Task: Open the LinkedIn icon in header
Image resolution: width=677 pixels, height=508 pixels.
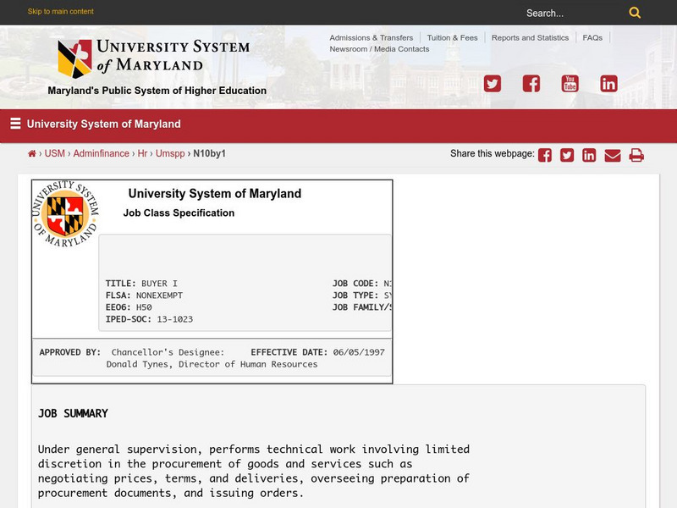Action: tap(608, 83)
